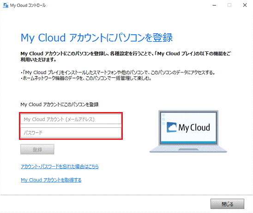Click the label My Cloud アカウントにこのパソコンを登録
Screen dimensions: 253x213
click(x=60, y=104)
